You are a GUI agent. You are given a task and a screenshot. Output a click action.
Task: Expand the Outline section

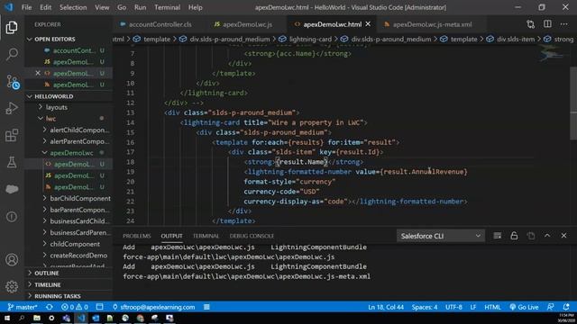pyautogui.click(x=47, y=274)
